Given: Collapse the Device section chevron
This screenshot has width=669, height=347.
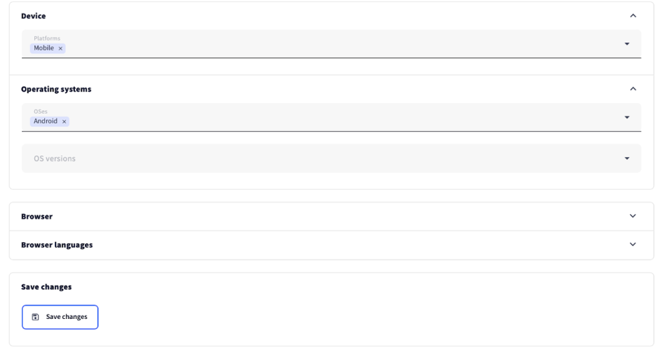Looking at the screenshot, I should [633, 15].
